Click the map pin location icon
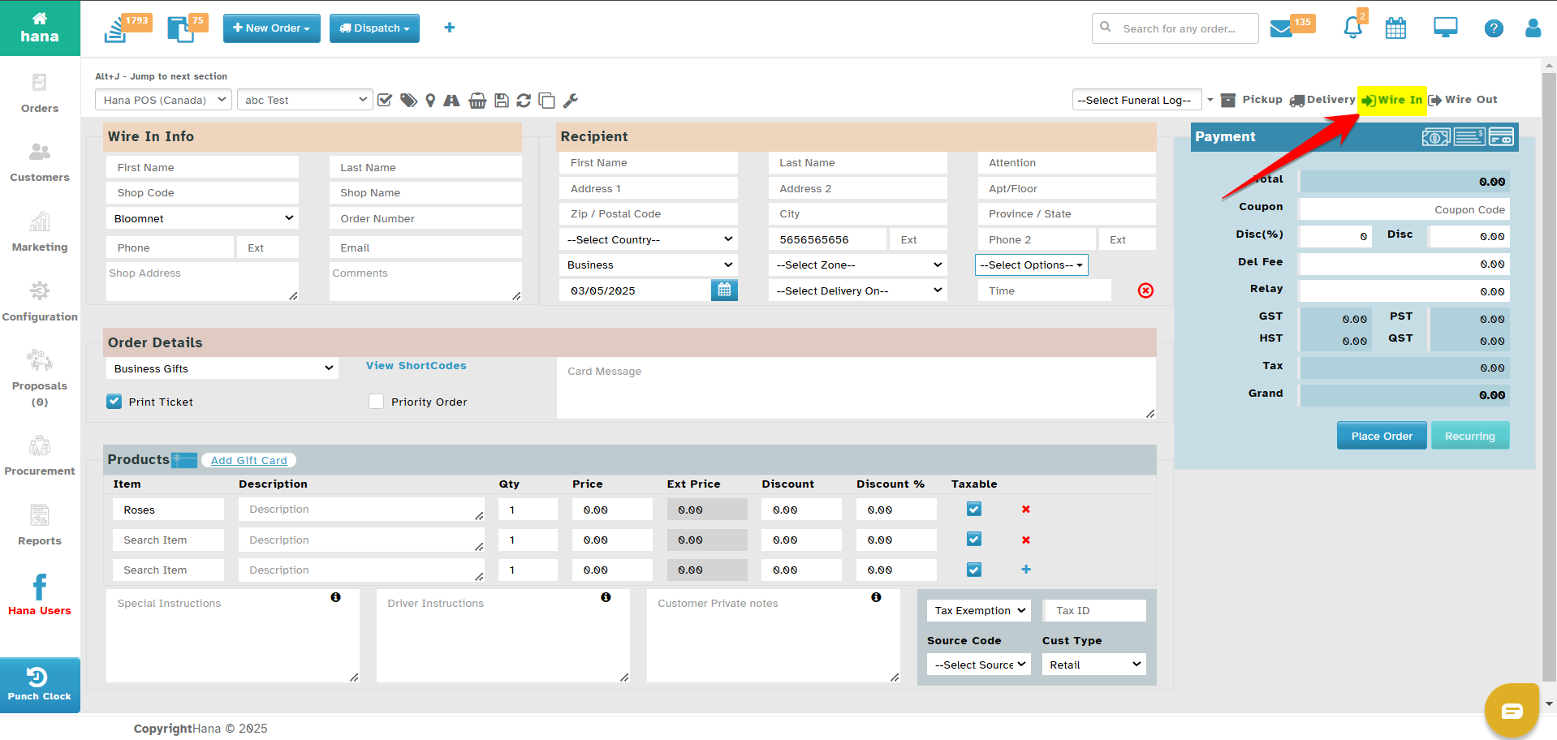This screenshot has height=740, width=1557. (x=430, y=101)
